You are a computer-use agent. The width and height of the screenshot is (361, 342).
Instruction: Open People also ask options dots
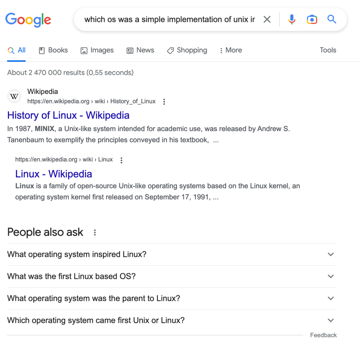[x=95, y=232]
